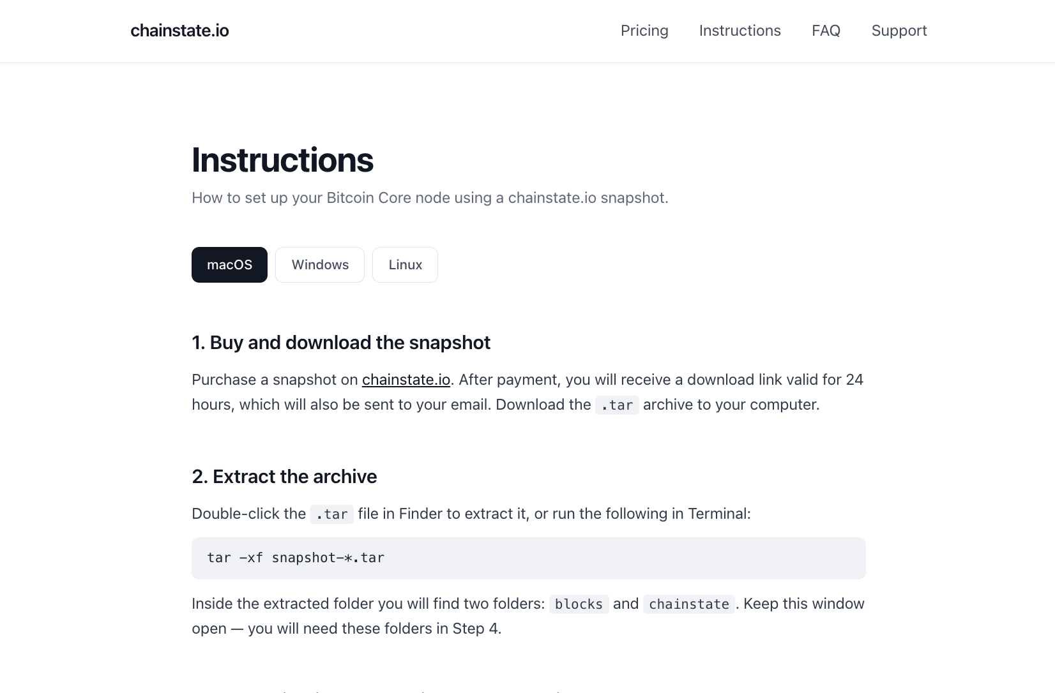Screen dimensions: 1055x693
Task: Click the chainstate.io logo
Action: [x=179, y=30]
